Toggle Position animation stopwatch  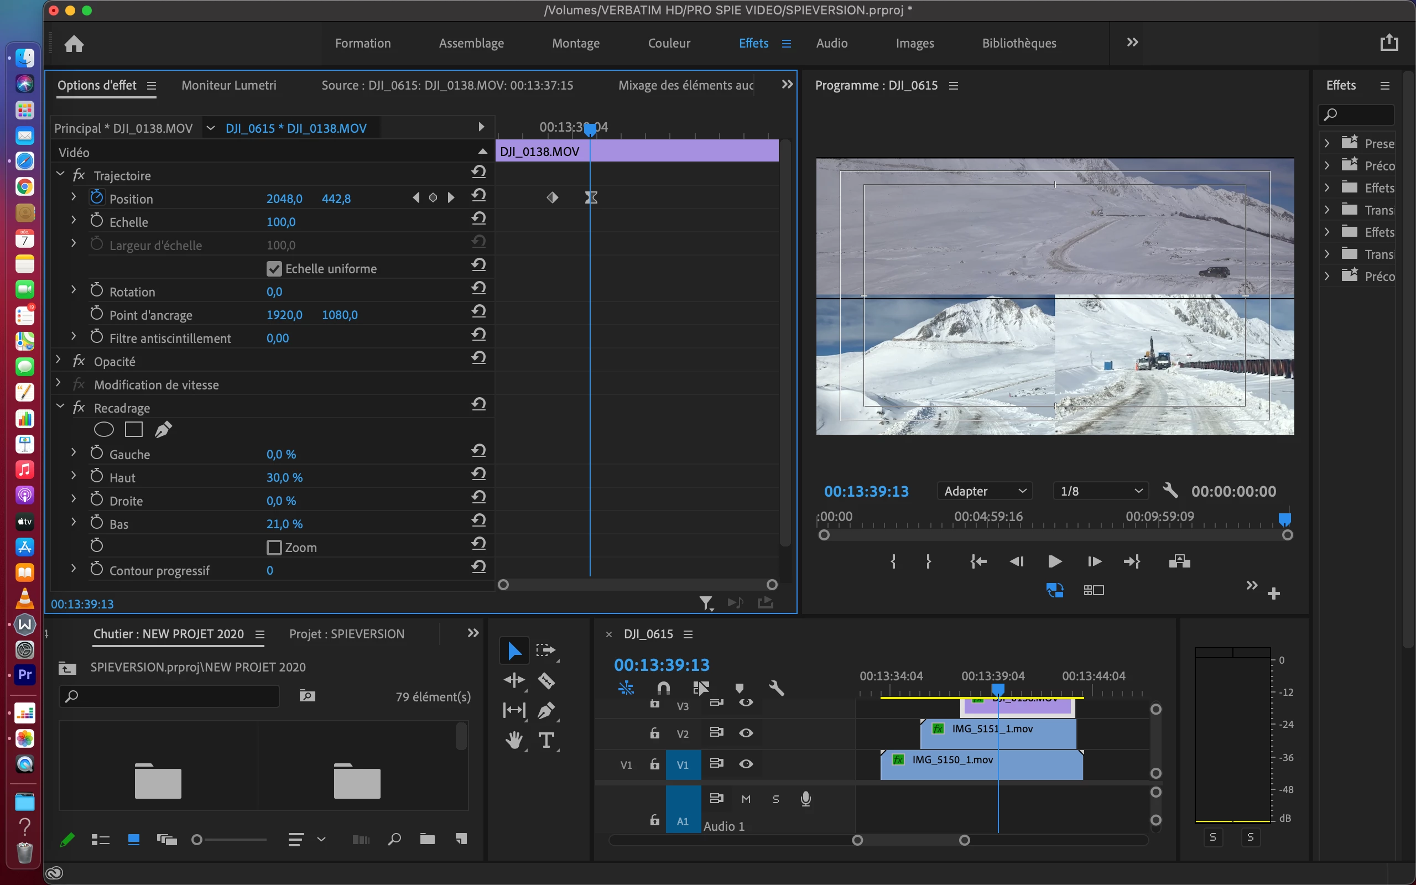(x=97, y=198)
